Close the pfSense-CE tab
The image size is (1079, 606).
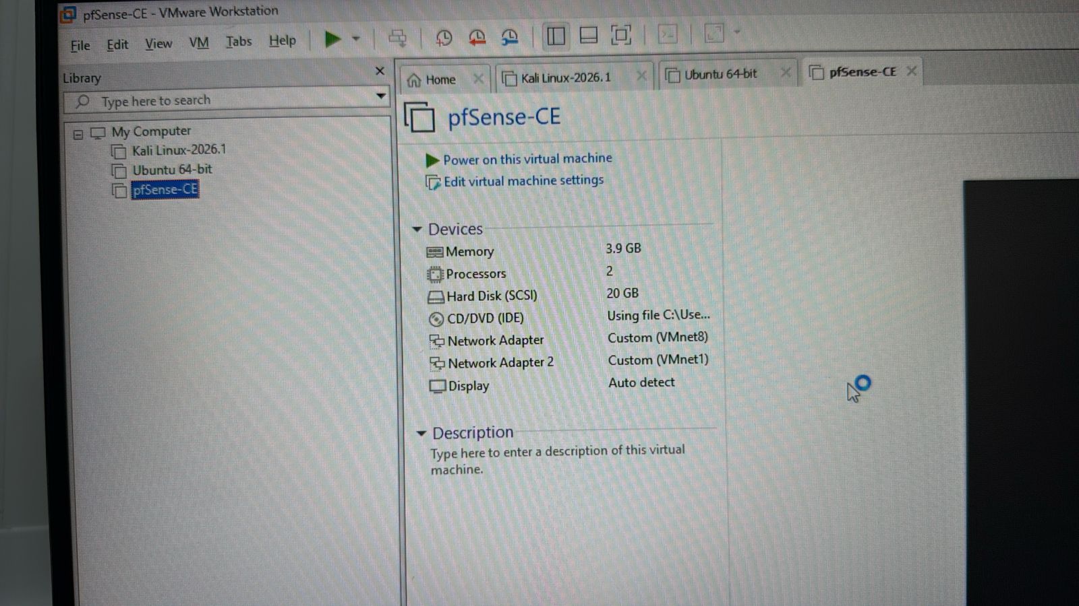(x=912, y=71)
